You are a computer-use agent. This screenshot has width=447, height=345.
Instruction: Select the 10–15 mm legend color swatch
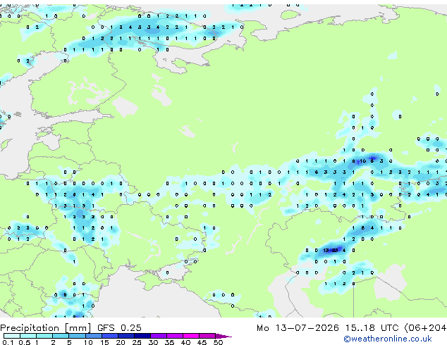(94, 336)
